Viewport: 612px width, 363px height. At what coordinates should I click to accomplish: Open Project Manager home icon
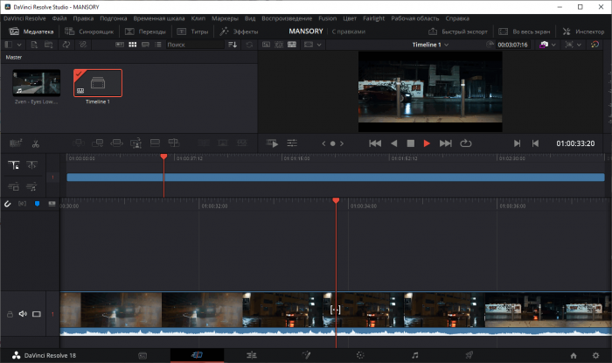[574, 356]
